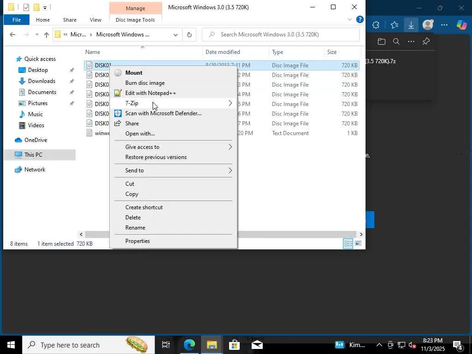Screen dimensions: 472x354
Task: Open OneDrive in navigation pane
Action: click(x=35, y=140)
